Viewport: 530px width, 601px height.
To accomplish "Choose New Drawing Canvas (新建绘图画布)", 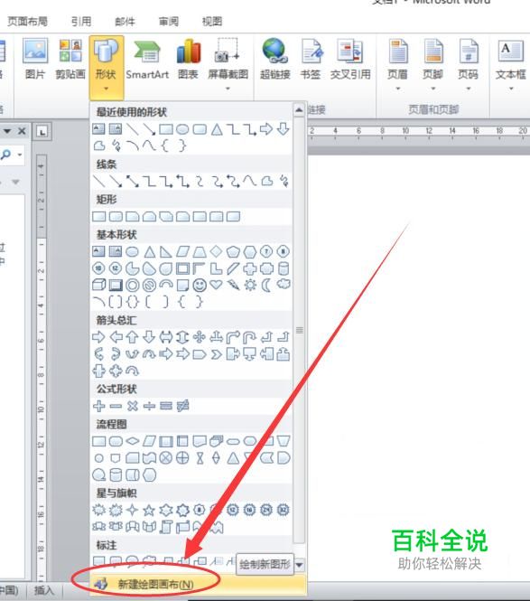I will [x=199, y=584].
